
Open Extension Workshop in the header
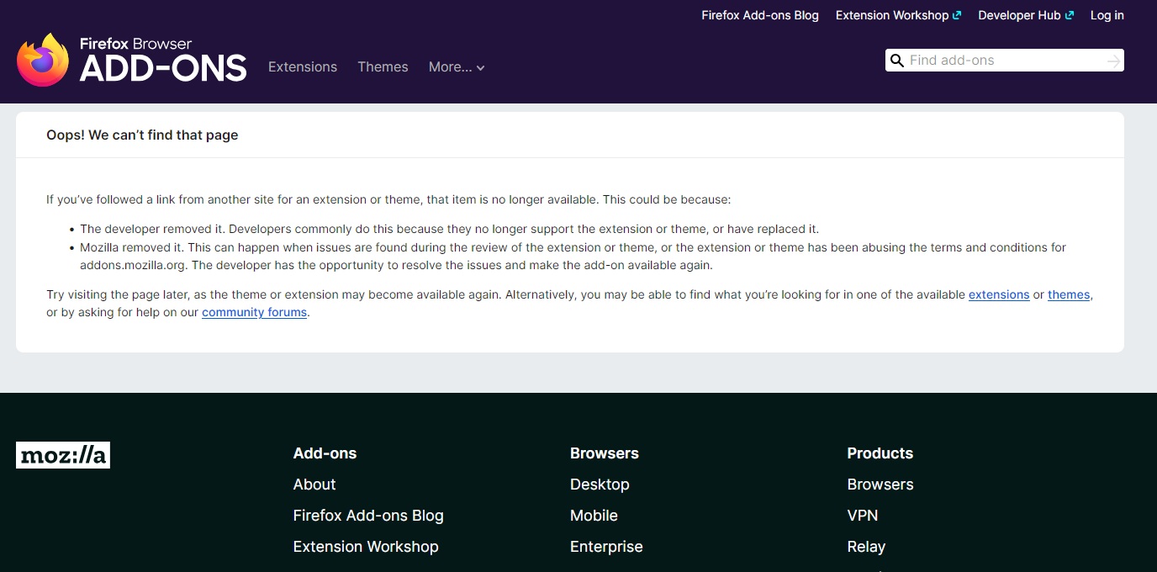tap(898, 15)
